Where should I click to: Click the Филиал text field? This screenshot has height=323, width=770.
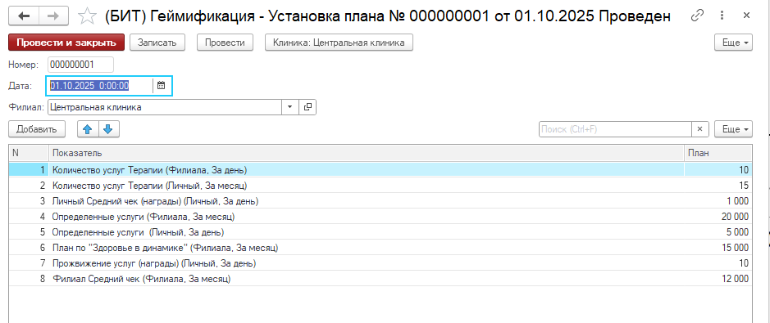click(165, 107)
